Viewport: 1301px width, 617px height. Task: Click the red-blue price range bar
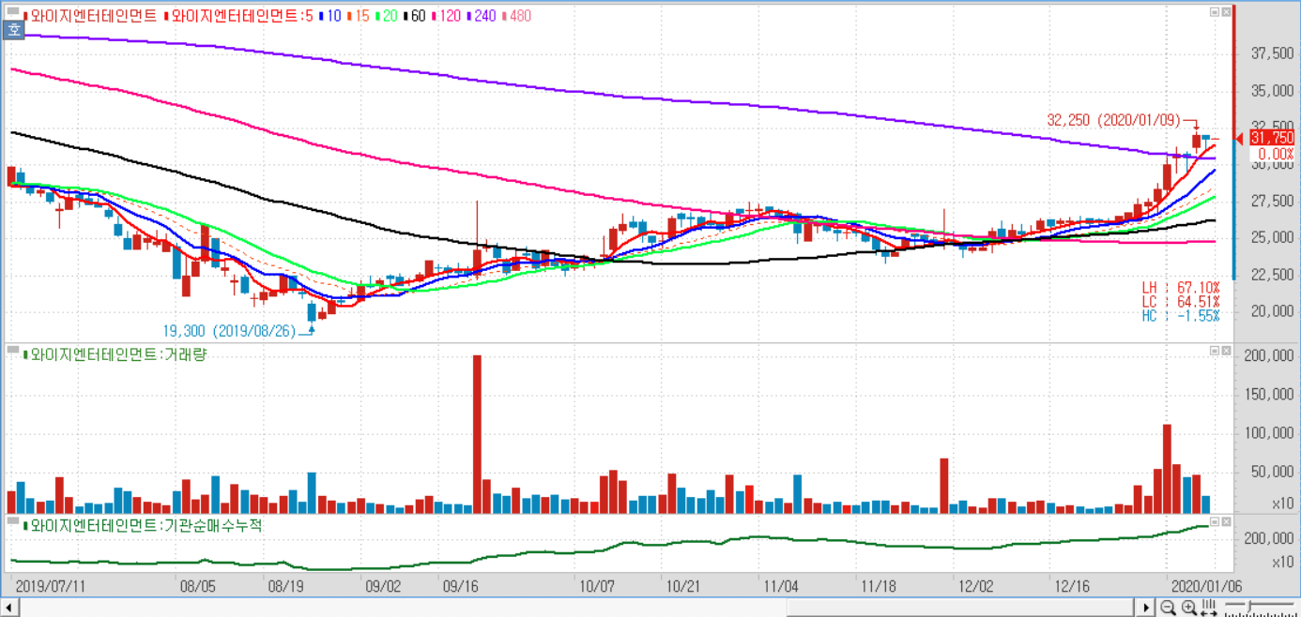coord(1234,143)
